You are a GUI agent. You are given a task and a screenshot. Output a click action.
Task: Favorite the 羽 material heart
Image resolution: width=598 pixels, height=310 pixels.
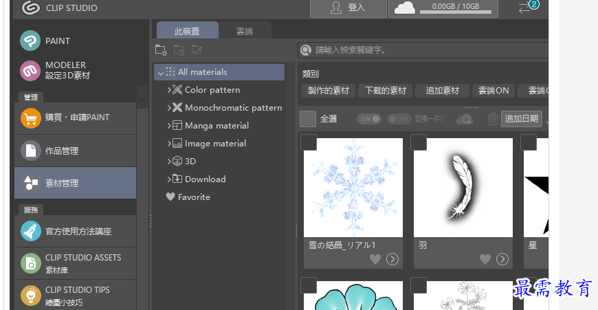pos(485,259)
